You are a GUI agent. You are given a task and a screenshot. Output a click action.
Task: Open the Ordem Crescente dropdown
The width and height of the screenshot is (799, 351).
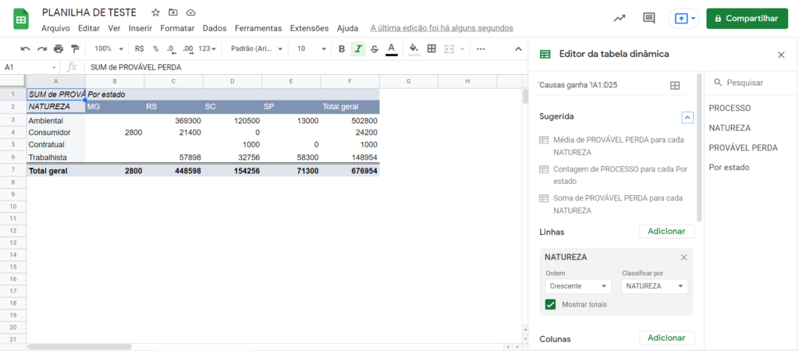pos(578,286)
